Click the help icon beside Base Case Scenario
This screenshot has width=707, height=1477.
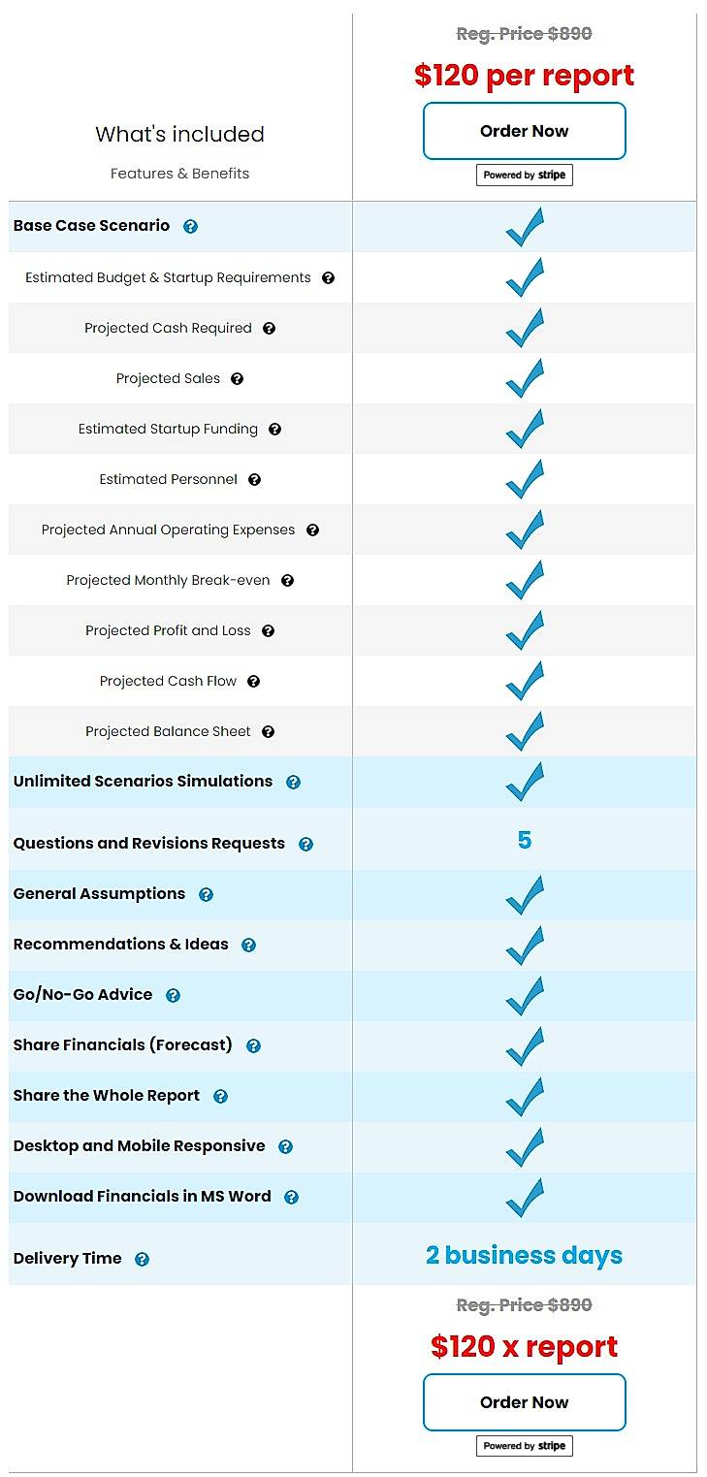coord(190,226)
